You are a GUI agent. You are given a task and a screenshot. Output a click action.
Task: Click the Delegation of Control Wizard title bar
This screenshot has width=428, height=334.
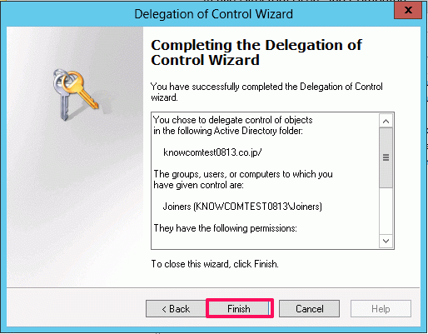213,14
